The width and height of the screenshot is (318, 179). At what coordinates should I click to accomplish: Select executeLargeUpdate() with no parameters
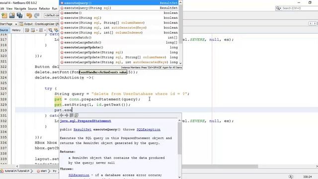coord(119,47)
